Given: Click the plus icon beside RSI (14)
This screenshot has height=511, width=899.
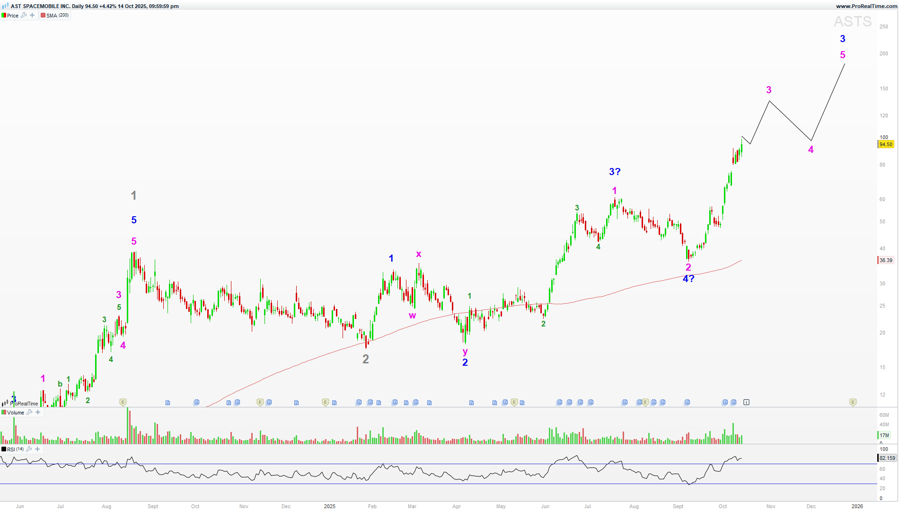Looking at the screenshot, I should click(37, 449).
